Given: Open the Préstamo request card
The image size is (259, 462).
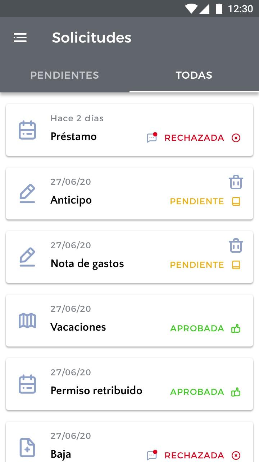Looking at the screenshot, I should tap(129, 130).
